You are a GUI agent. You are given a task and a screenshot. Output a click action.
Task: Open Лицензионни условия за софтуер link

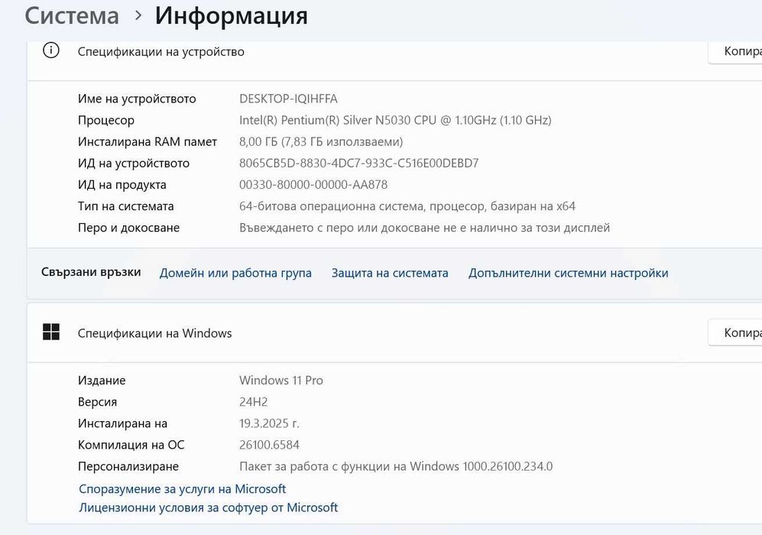208,507
